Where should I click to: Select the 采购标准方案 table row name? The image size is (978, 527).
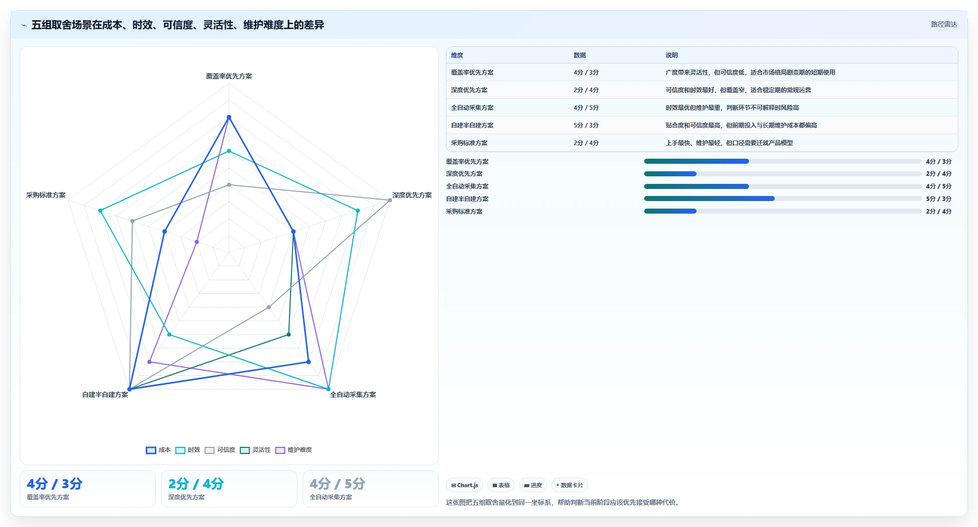469,143
